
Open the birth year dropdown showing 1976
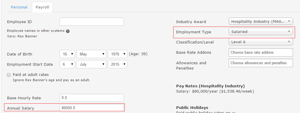pyautogui.click(x=118, y=54)
